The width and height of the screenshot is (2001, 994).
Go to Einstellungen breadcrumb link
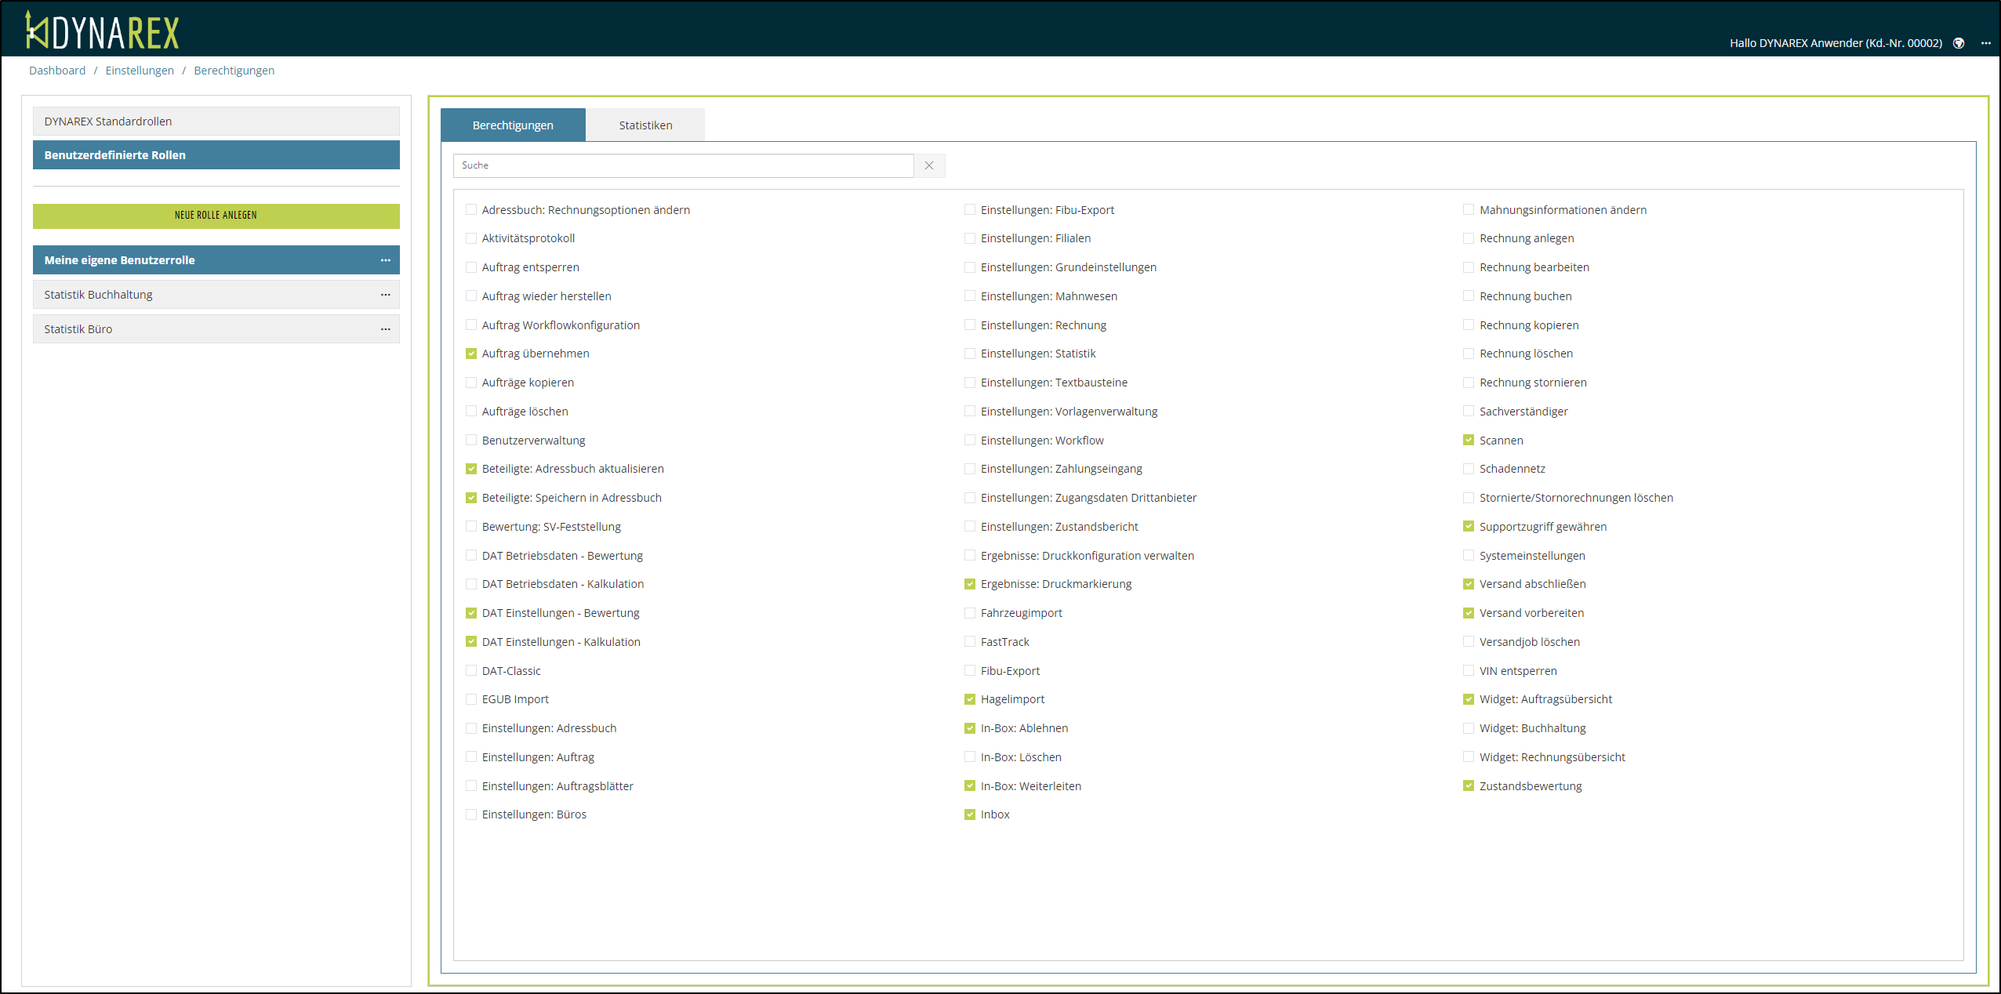point(140,71)
